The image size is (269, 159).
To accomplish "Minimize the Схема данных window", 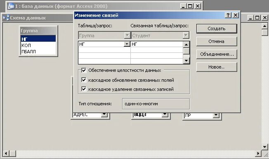I will [250, 17].
